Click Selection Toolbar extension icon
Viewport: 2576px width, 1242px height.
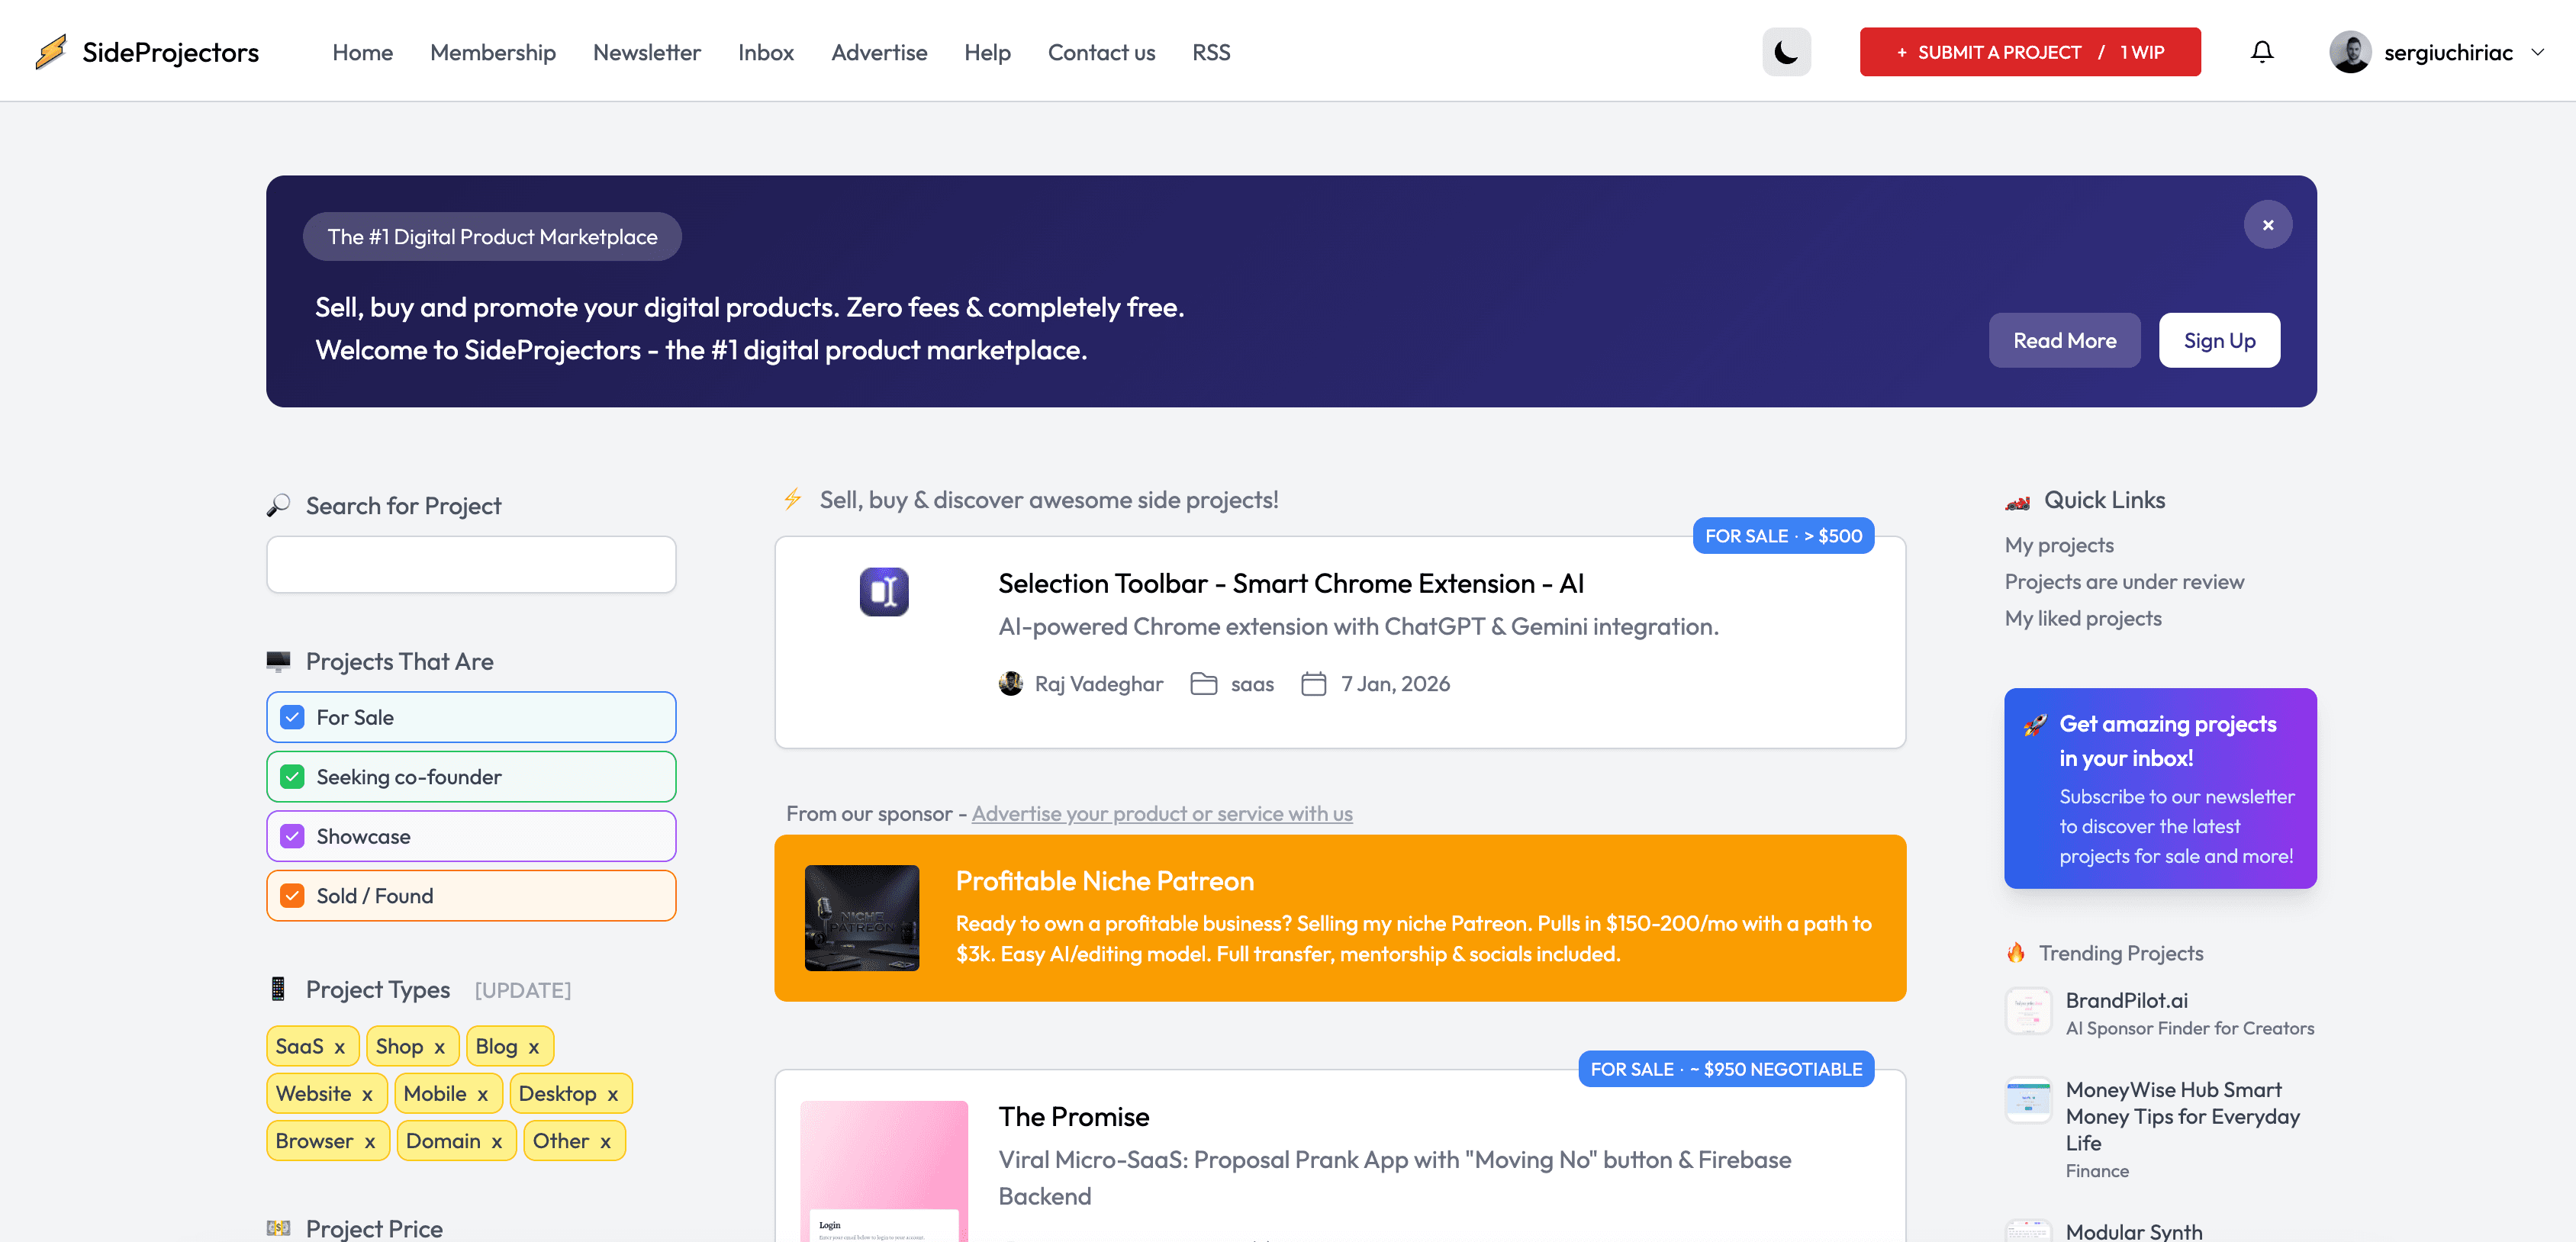(x=884, y=592)
